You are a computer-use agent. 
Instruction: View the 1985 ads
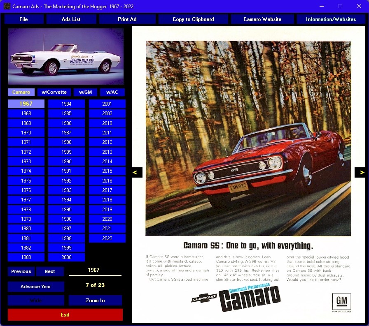(66, 113)
